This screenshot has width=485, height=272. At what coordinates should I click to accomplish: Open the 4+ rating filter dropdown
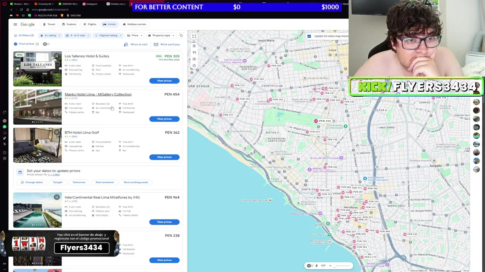(50, 36)
